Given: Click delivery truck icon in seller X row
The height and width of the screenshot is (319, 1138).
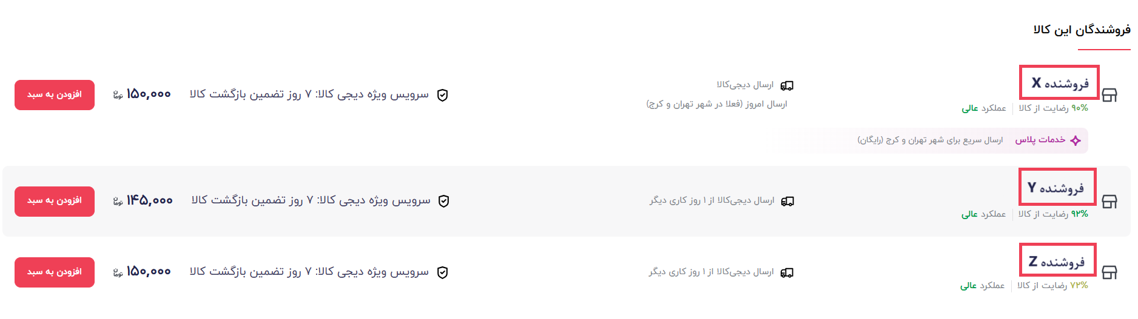Looking at the screenshot, I should click(x=787, y=86).
